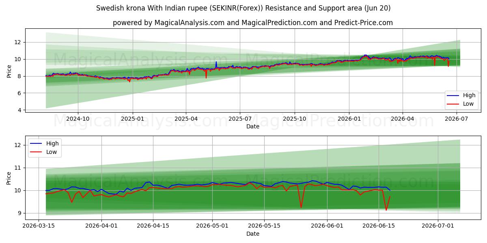Click the '2026-05-01' tick on bottom chart
Screen dimensions: 487x243
[x=212, y=226]
